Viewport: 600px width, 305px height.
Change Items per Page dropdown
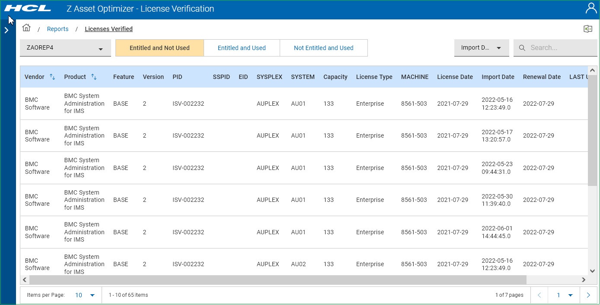[x=85, y=295]
